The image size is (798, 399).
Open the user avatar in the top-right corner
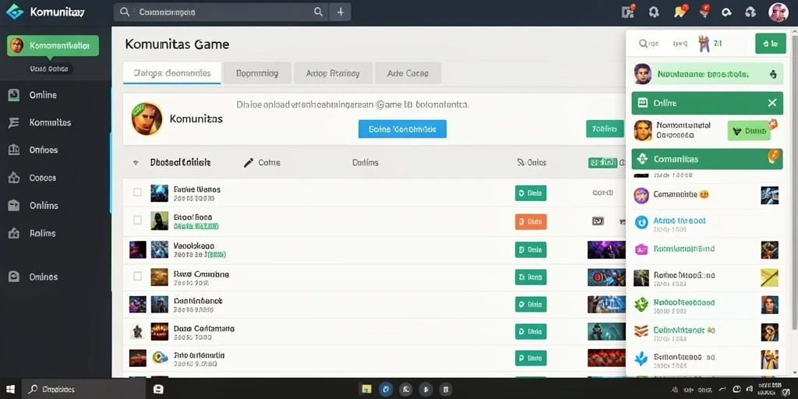point(779,12)
